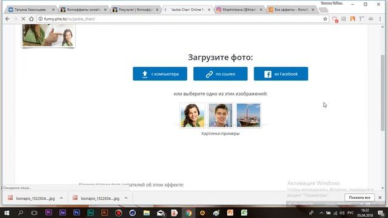Viewport: 388px width, 218px height.
Task: Upload photo по ссылке
Action: pyautogui.click(x=220, y=74)
